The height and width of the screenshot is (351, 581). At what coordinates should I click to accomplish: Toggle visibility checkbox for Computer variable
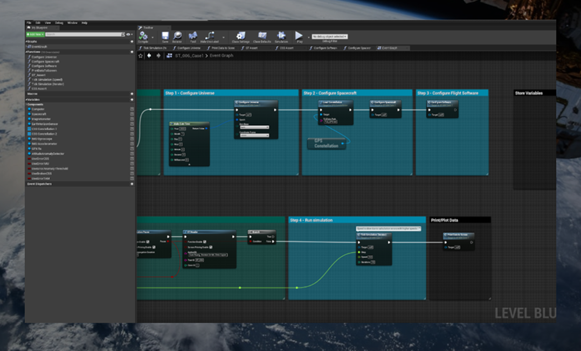(x=132, y=109)
